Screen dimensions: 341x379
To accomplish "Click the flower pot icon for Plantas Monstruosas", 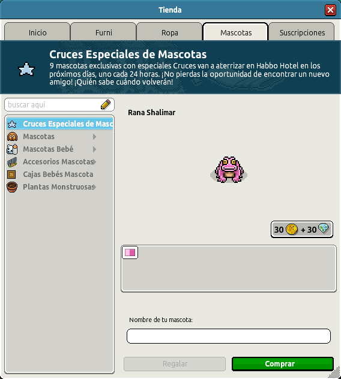I will [12, 187].
